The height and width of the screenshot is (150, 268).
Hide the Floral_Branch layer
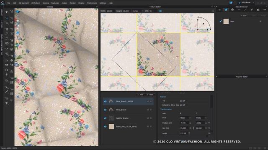point(105,110)
